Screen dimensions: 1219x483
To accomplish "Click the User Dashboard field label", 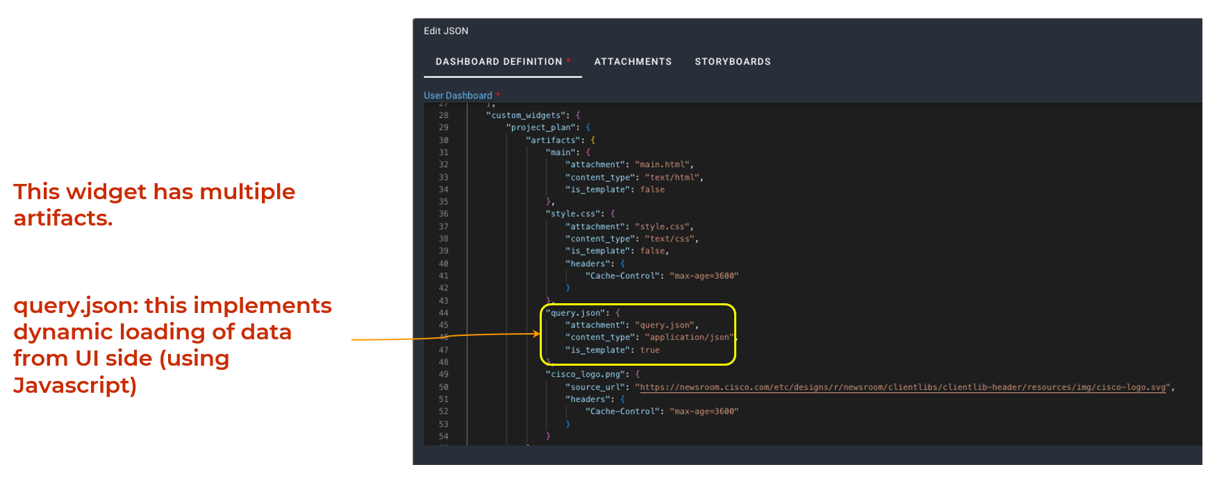I will (x=458, y=96).
